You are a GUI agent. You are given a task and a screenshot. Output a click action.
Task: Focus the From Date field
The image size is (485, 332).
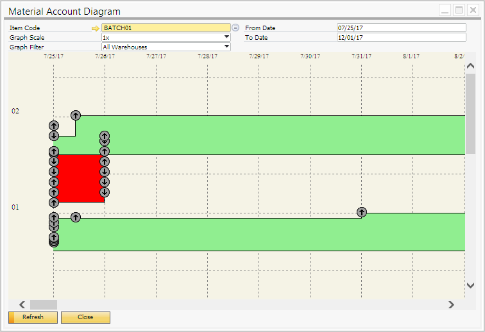(401, 28)
